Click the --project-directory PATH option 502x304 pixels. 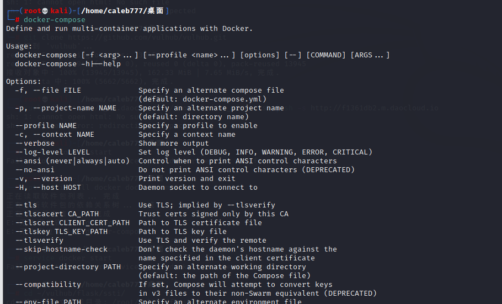[68, 267]
